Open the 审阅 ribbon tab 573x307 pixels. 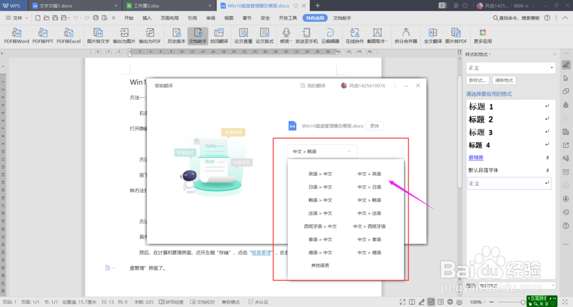click(x=210, y=18)
